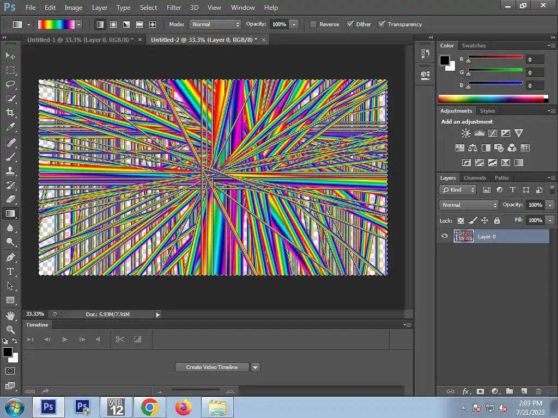558x418 pixels.
Task: Select the Zoom tool
Action: [10, 329]
